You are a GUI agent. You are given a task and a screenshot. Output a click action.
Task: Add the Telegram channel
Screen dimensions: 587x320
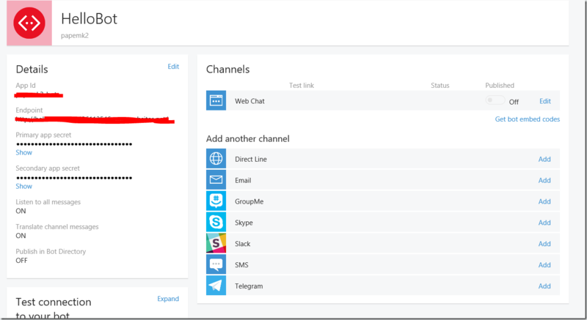tap(544, 286)
